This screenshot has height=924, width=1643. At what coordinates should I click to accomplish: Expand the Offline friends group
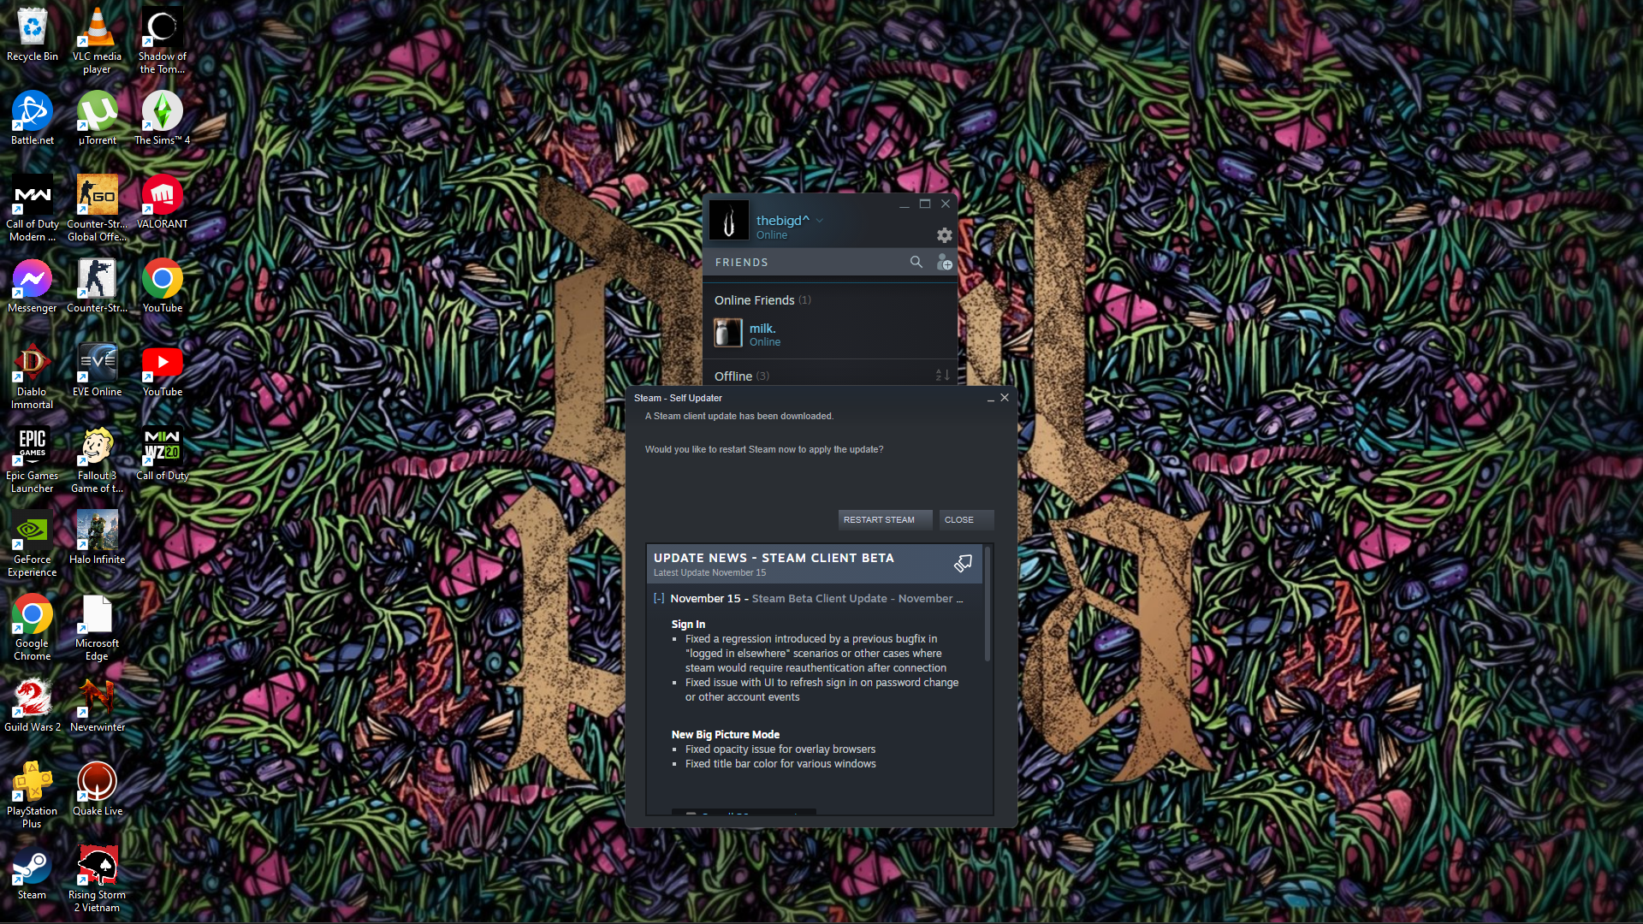(x=741, y=376)
